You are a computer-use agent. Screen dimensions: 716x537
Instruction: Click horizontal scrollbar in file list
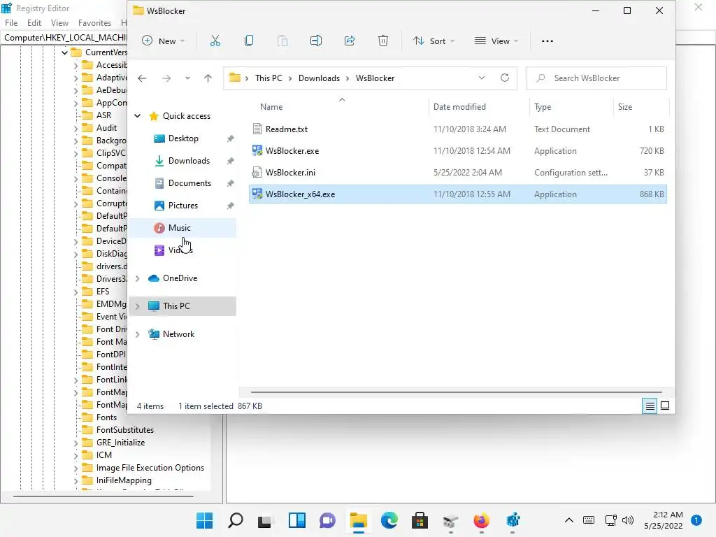coord(456,392)
